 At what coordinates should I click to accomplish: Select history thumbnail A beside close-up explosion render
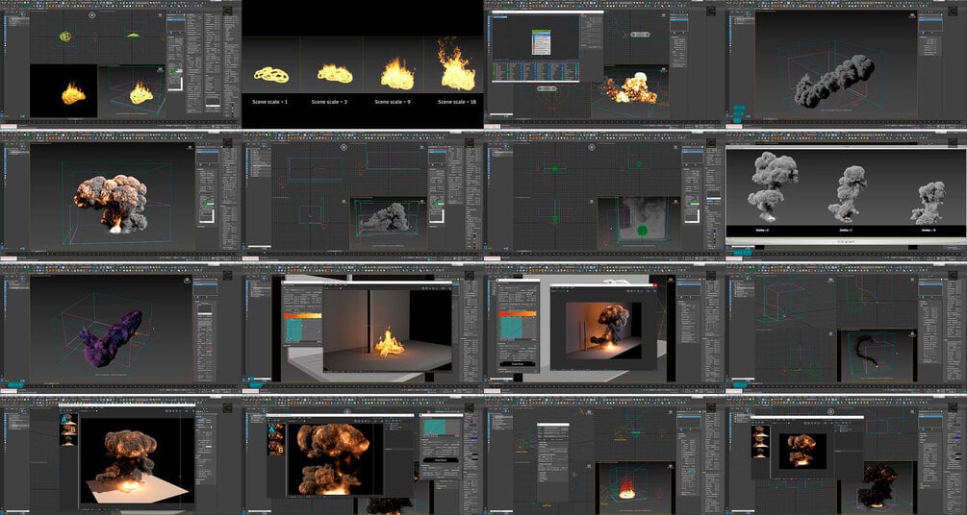point(276,431)
